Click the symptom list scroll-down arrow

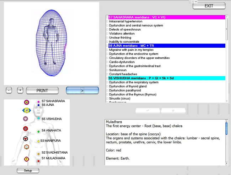[x=227, y=101]
